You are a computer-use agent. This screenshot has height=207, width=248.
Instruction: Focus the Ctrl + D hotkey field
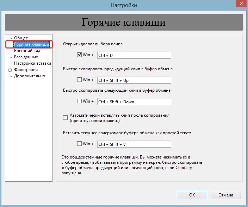[x=134, y=55]
